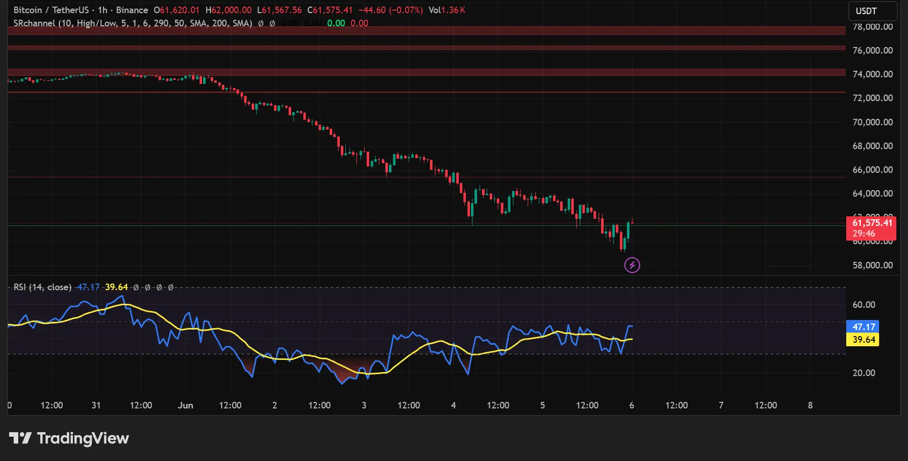Screen dimensions: 908x461
Task: Select the RSI (14, close) indicator legend
Action: pos(42,287)
